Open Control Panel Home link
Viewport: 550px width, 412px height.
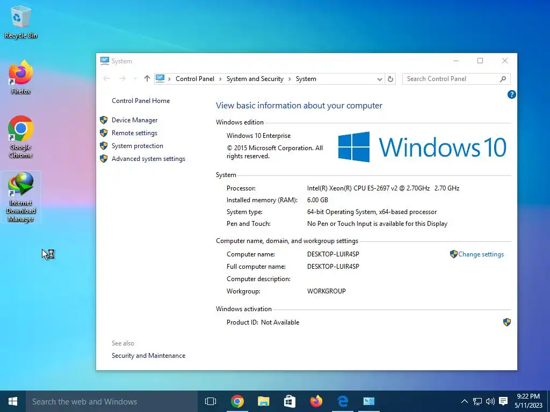pyautogui.click(x=141, y=101)
